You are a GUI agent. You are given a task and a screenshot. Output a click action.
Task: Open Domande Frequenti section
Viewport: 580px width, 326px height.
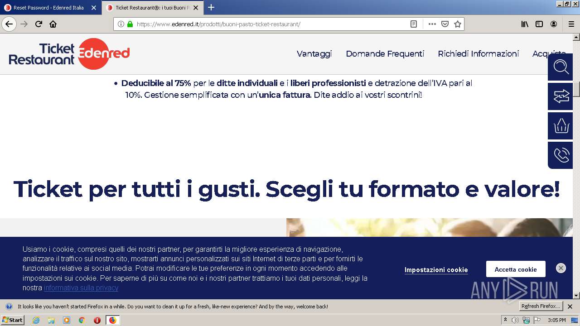point(385,54)
